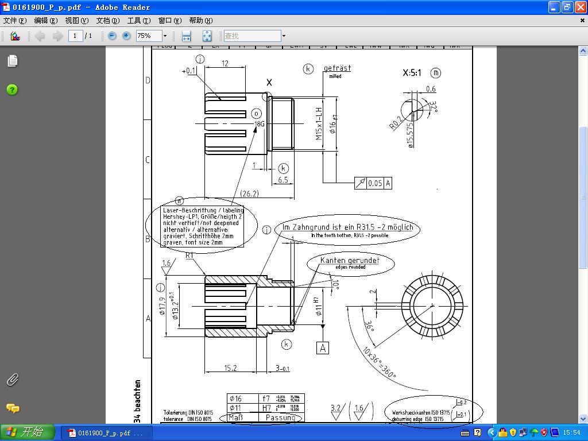Open the yellow security shield tray icon
Screen dimensions: 588x441
(513, 433)
